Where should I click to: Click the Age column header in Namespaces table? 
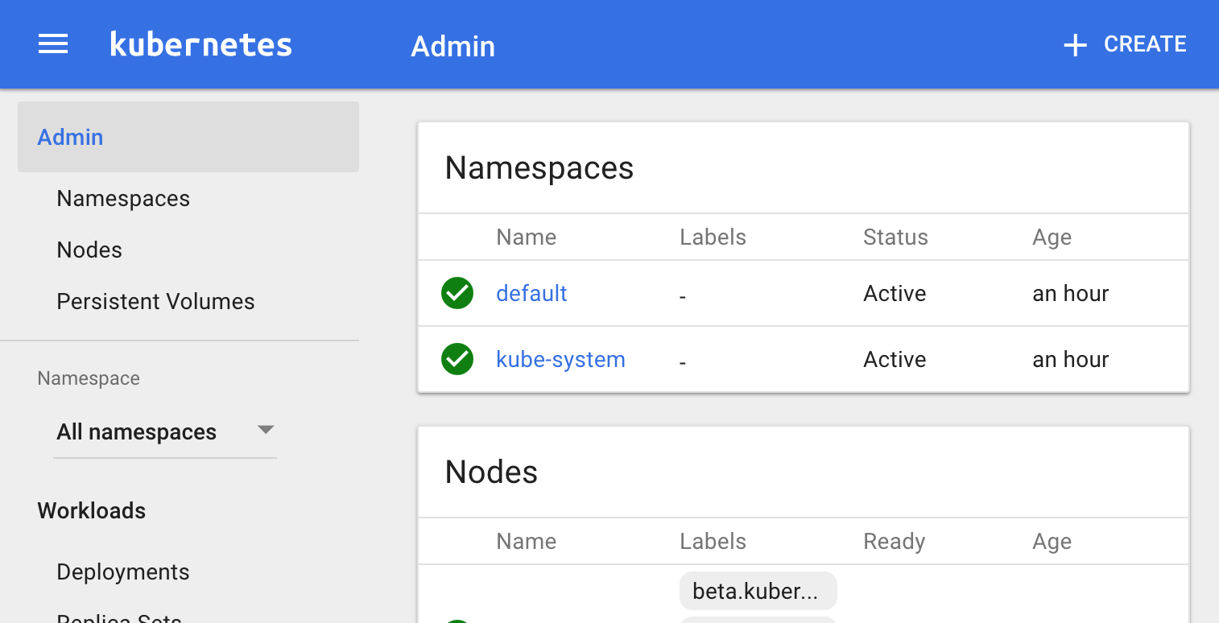coord(1052,237)
